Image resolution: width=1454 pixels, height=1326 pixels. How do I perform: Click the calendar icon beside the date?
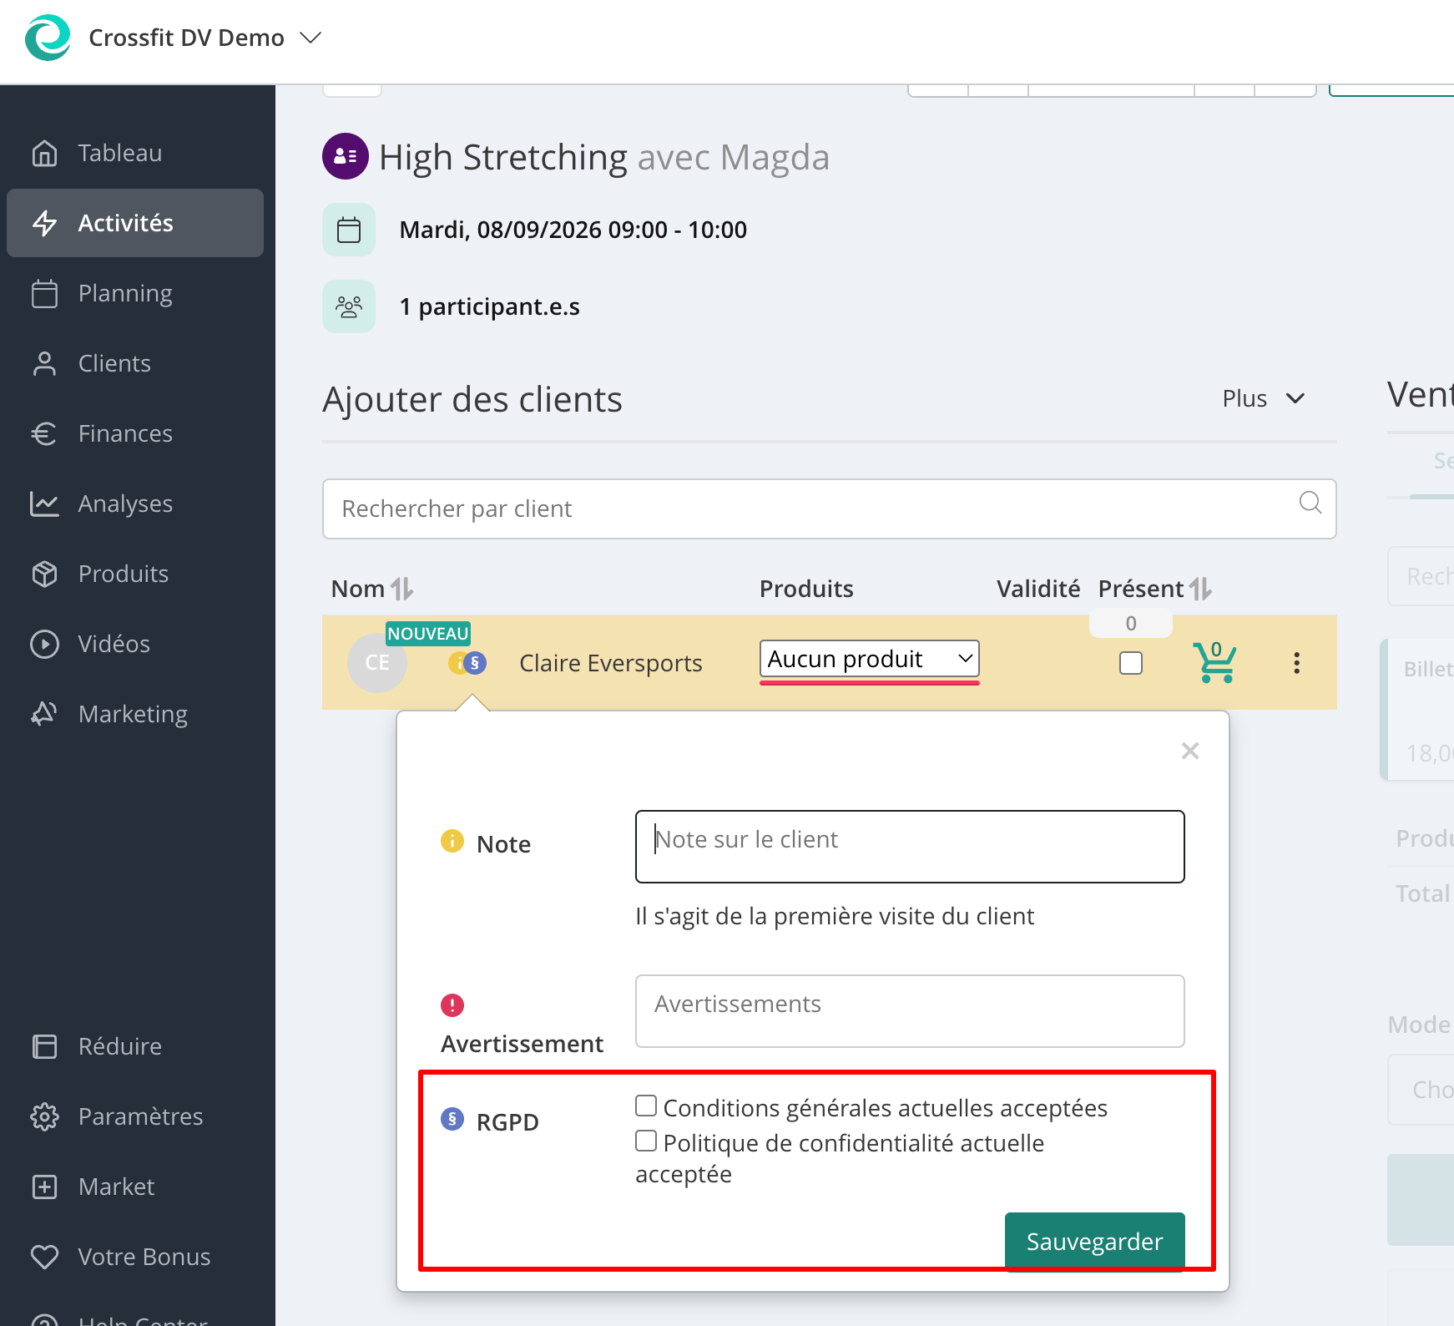(x=349, y=230)
